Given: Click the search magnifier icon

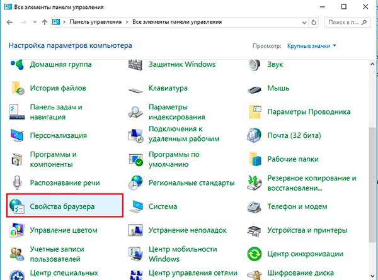Looking at the screenshot, I should pyautogui.click(x=364, y=23).
